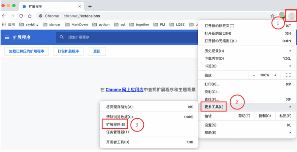Click the 加载已解压的扩展程序 button

click(x=26, y=51)
